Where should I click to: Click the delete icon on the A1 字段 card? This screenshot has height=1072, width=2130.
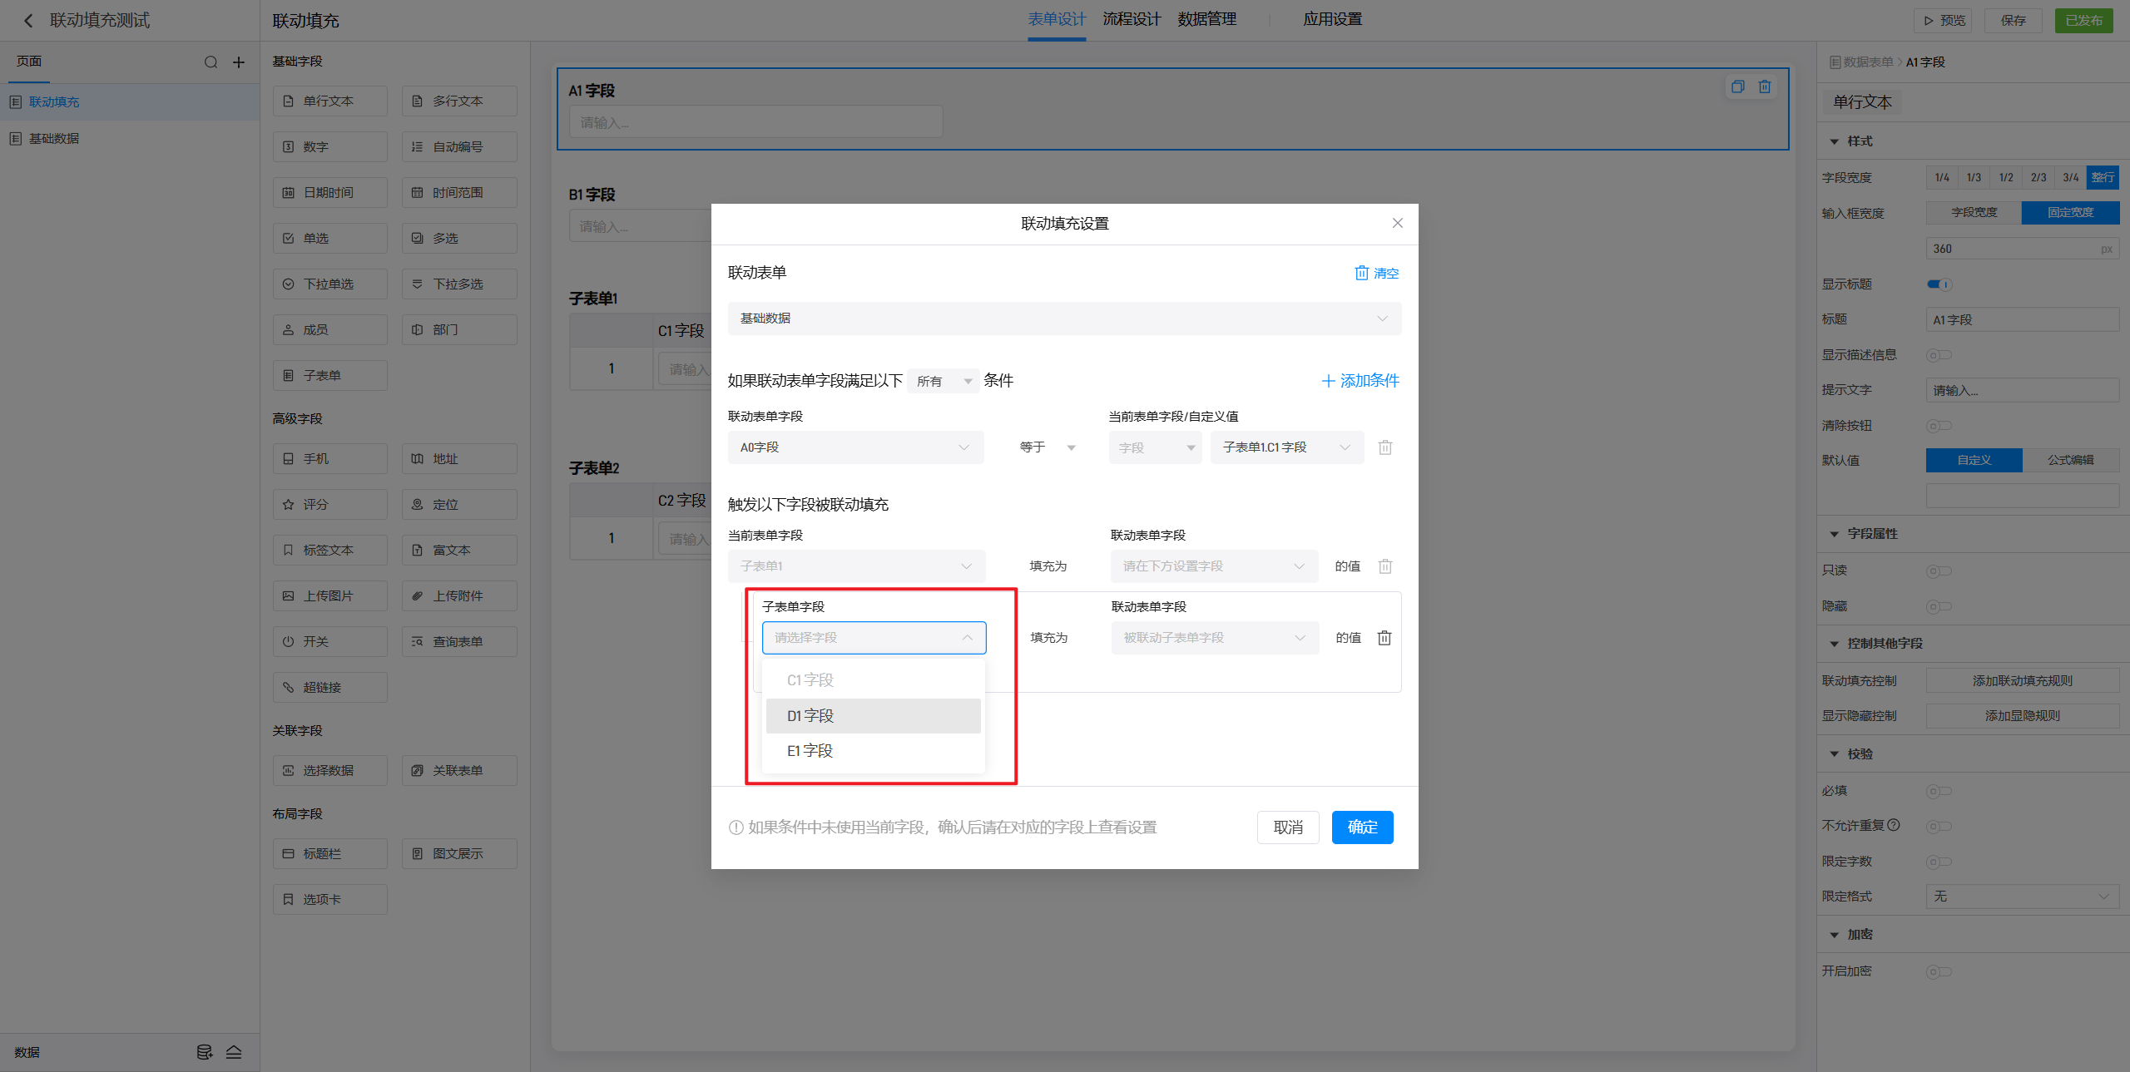(x=1765, y=86)
